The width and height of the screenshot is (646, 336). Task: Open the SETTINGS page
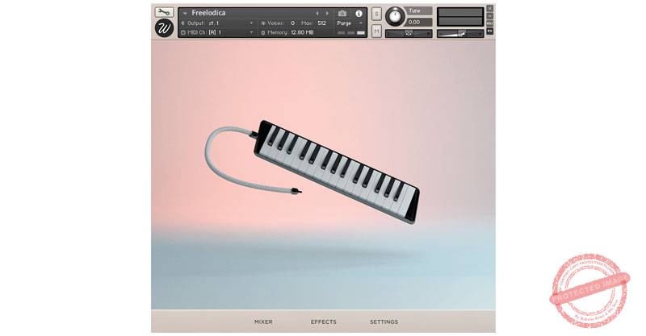pos(384,321)
